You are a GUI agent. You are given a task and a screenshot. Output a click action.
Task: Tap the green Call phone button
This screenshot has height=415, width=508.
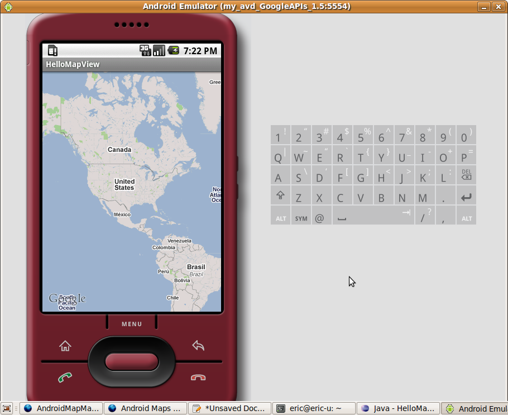click(65, 378)
